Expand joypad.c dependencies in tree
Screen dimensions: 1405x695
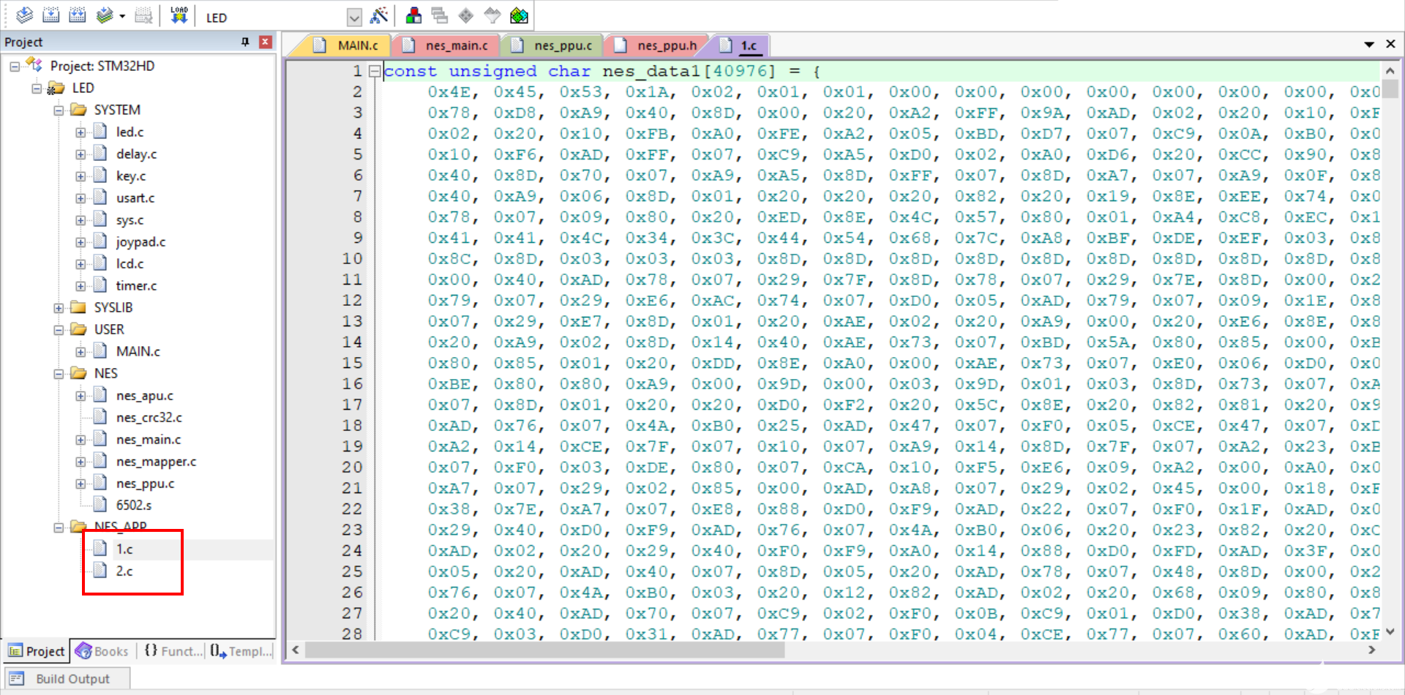point(80,242)
